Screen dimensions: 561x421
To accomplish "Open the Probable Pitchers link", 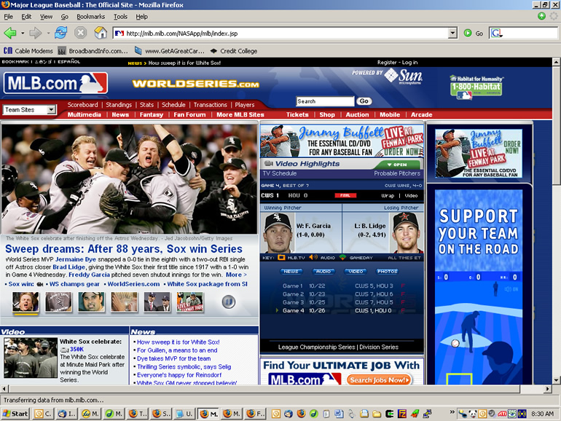I will coord(397,173).
